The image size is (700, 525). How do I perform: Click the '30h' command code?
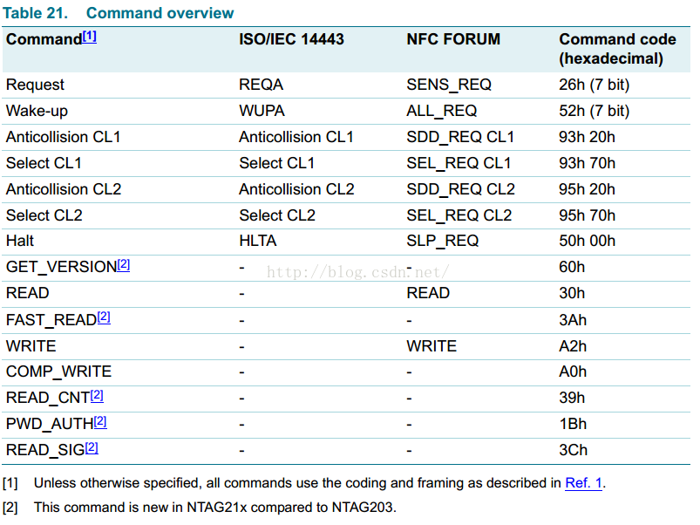(572, 293)
